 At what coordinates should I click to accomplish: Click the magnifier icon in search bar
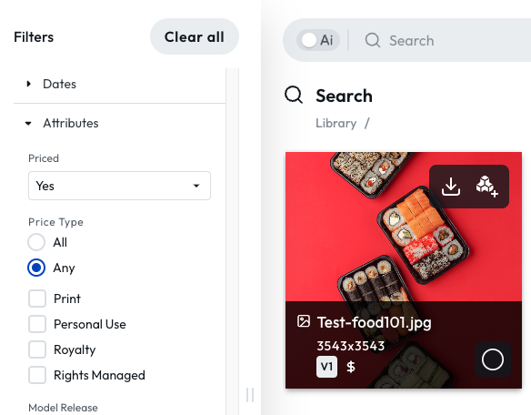(x=373, y=40)
